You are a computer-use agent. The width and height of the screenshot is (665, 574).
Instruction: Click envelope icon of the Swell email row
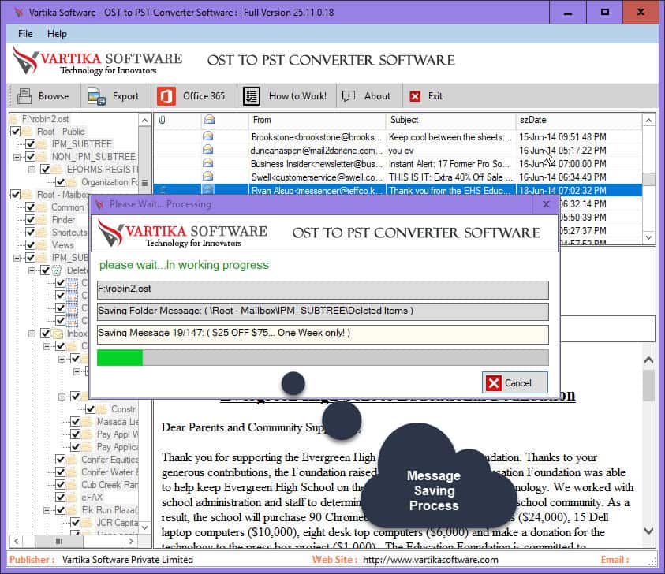tap(207, 177)
